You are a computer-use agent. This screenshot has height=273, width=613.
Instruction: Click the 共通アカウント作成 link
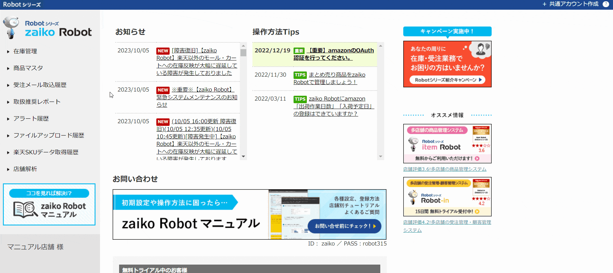(x=574, y=4)
